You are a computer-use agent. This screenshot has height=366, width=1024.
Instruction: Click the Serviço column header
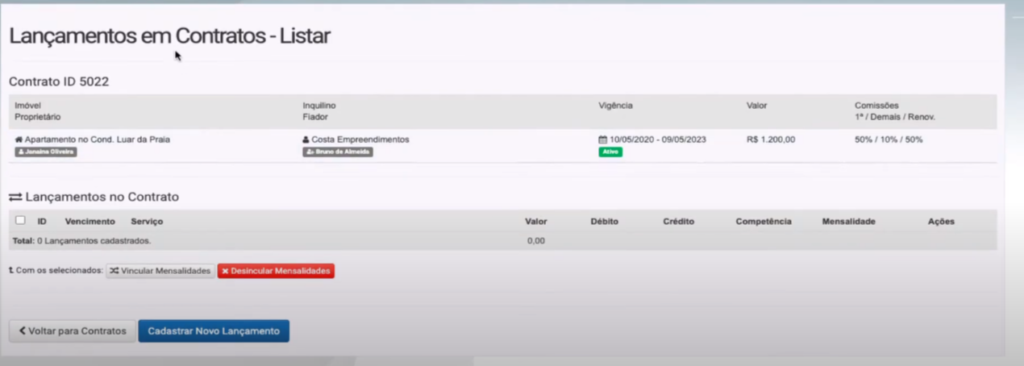pos(147,221)
